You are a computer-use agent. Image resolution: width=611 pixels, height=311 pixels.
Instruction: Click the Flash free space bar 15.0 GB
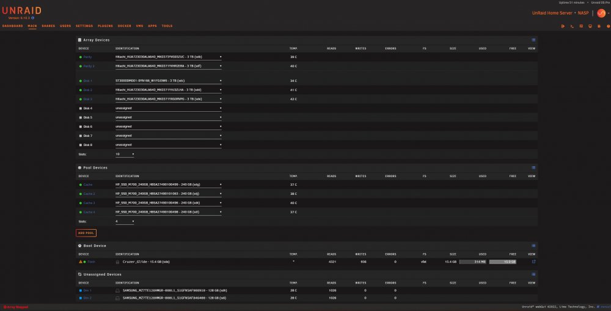[x=503, y=262]
